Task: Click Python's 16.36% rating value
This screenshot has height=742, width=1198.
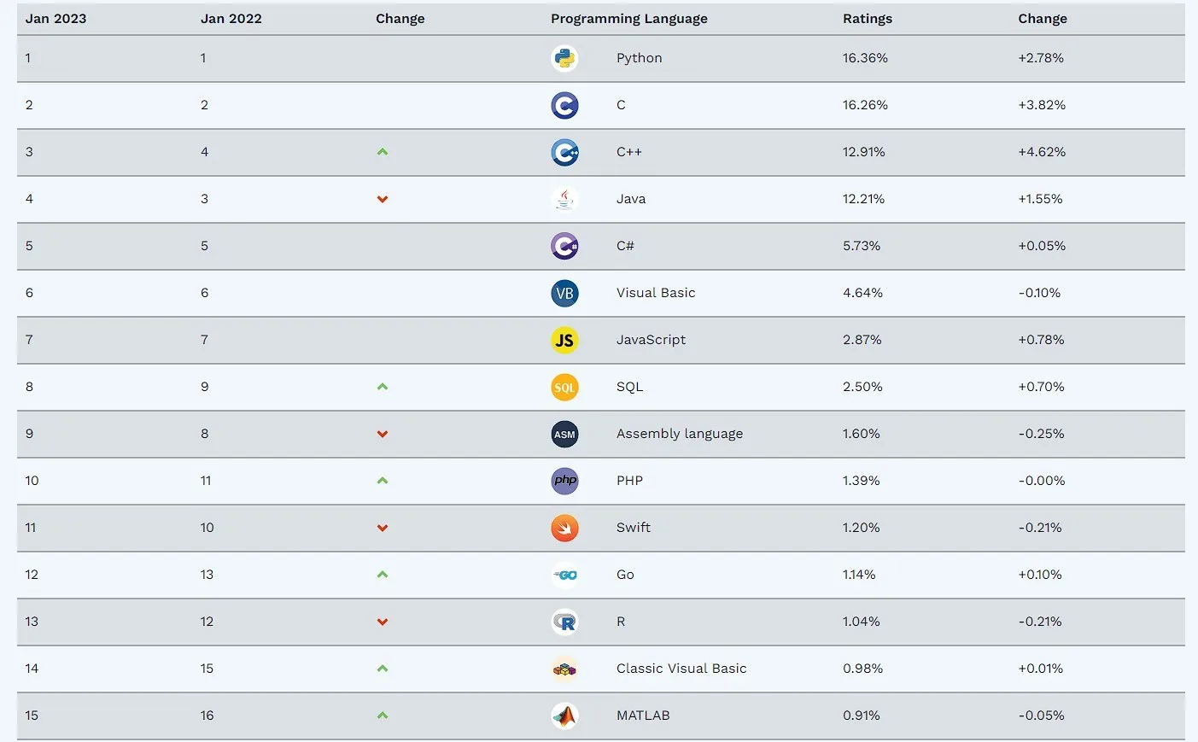Action: (x=865, y=58)
